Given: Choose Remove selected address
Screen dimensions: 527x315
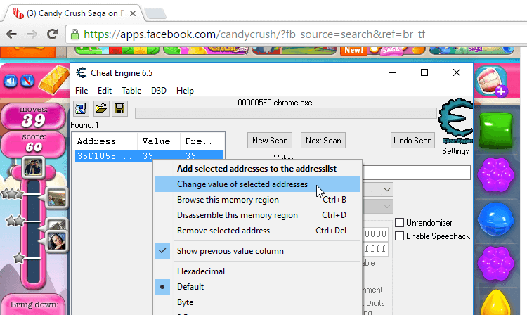Looking at the screenshot, I should (x=257, y=231).
